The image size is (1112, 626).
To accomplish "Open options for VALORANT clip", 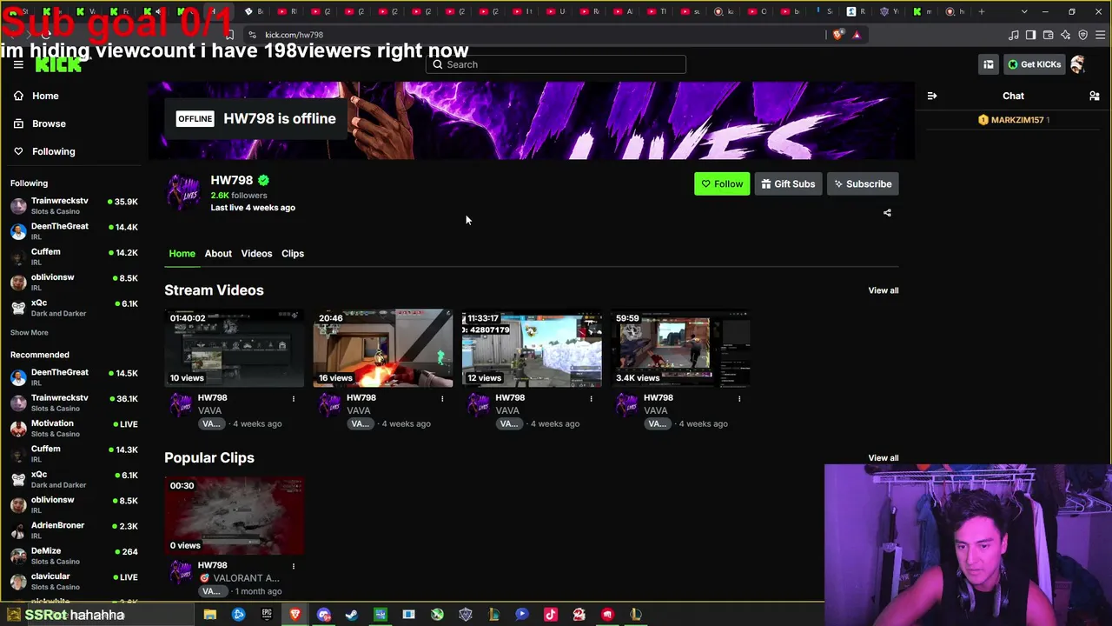I will click(x=294, y=566).
